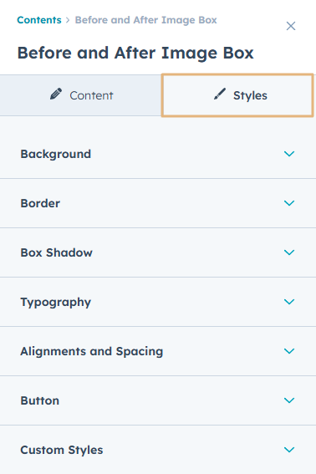Click the Before and After Image Box breadcrumb
Image resolution: width=316 pixels, height=474 pixels.
[x=145, y=20]
